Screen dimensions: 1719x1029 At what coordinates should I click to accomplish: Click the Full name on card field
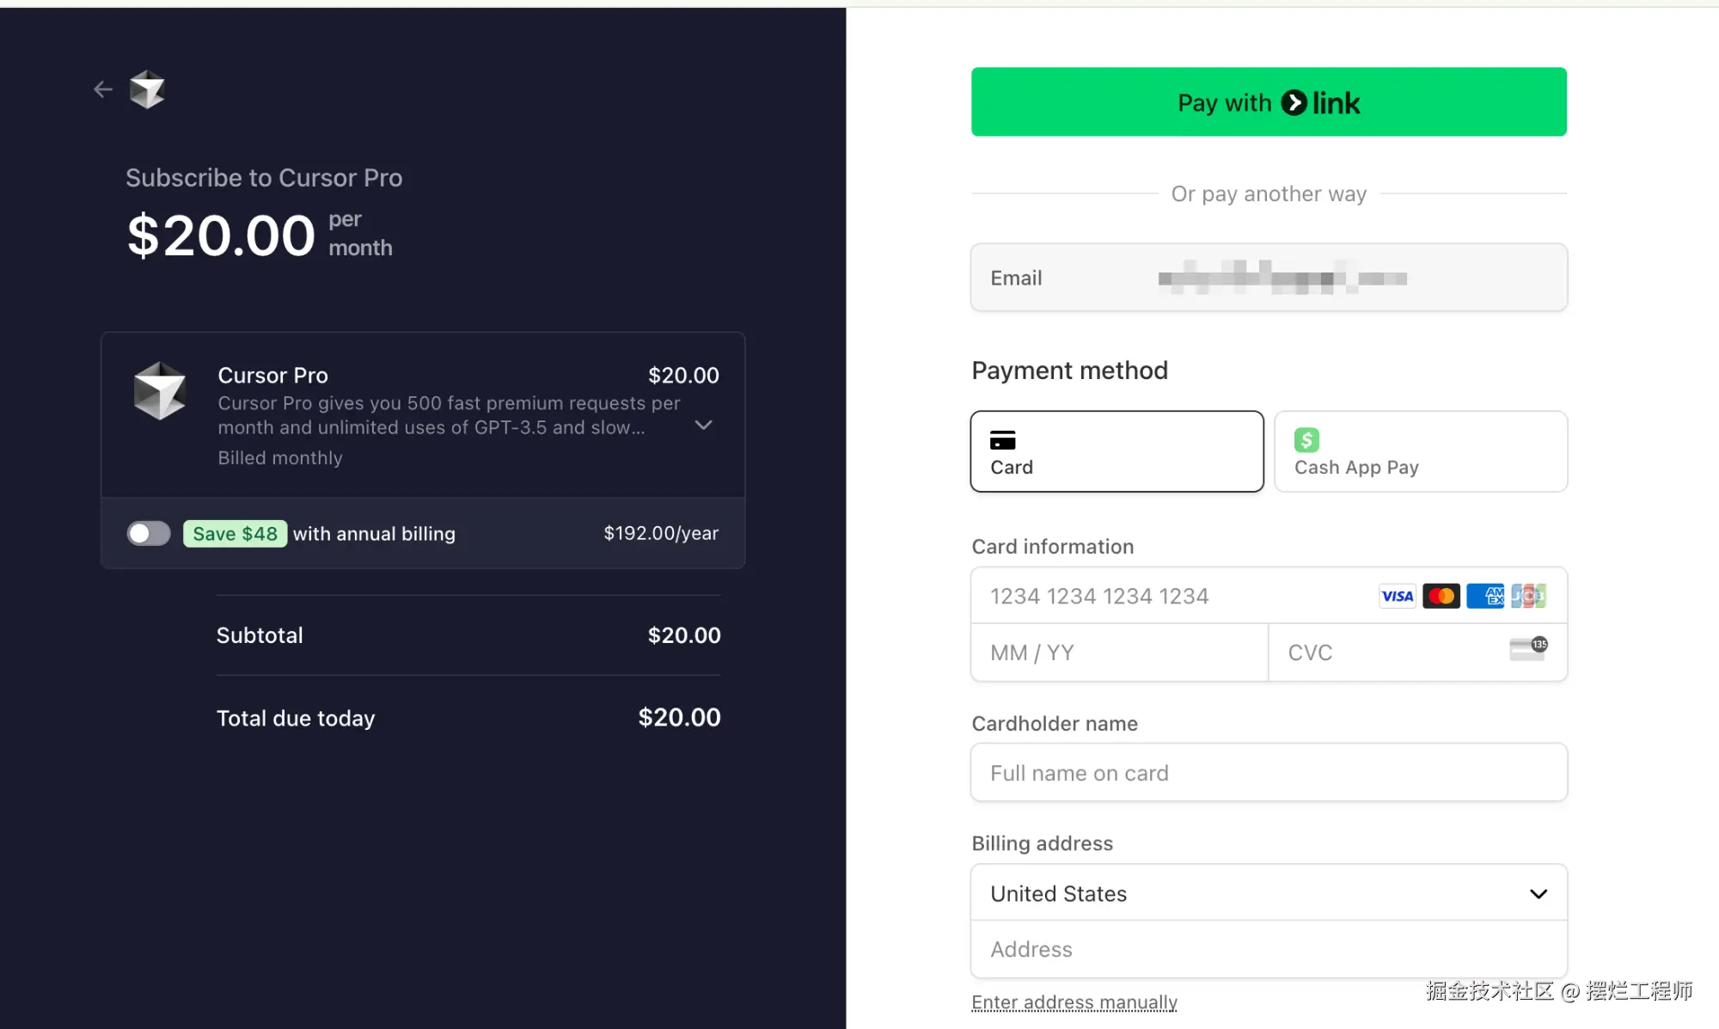[x=1269, y=773]
